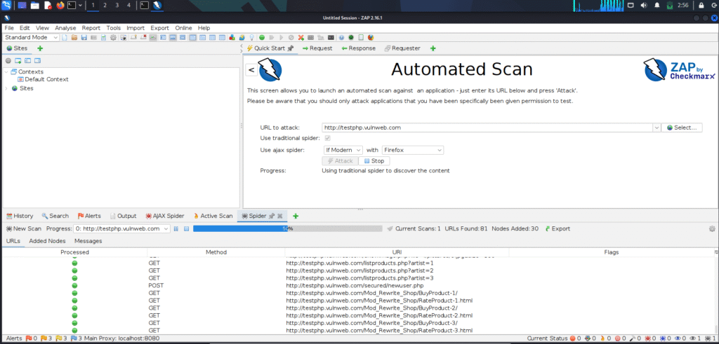This screenshot has height=344, width=719.
Task: Switch to the Alerts tab
Action: [89, 216]
